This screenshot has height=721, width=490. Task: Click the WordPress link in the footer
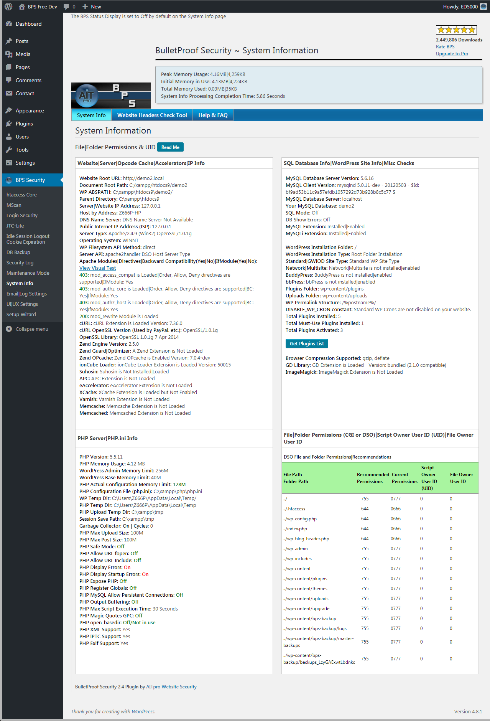(143, 712)
